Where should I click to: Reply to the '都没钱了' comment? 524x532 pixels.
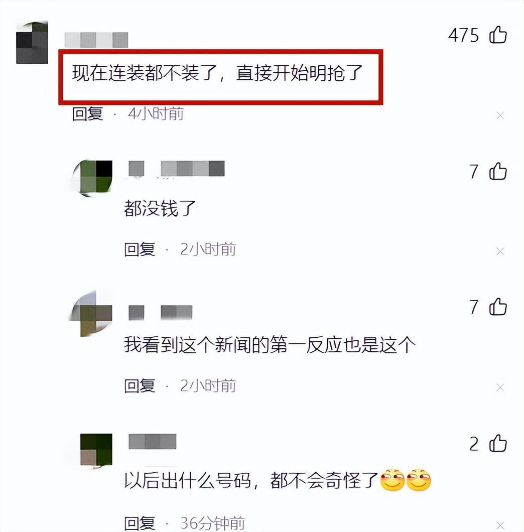click(x=140, y=249)
